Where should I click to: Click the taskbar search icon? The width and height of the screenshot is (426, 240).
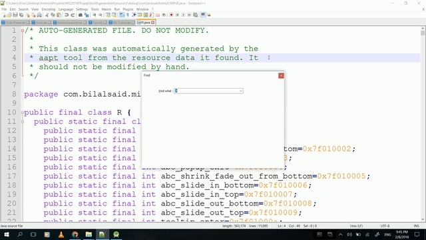tap(20, 234)
